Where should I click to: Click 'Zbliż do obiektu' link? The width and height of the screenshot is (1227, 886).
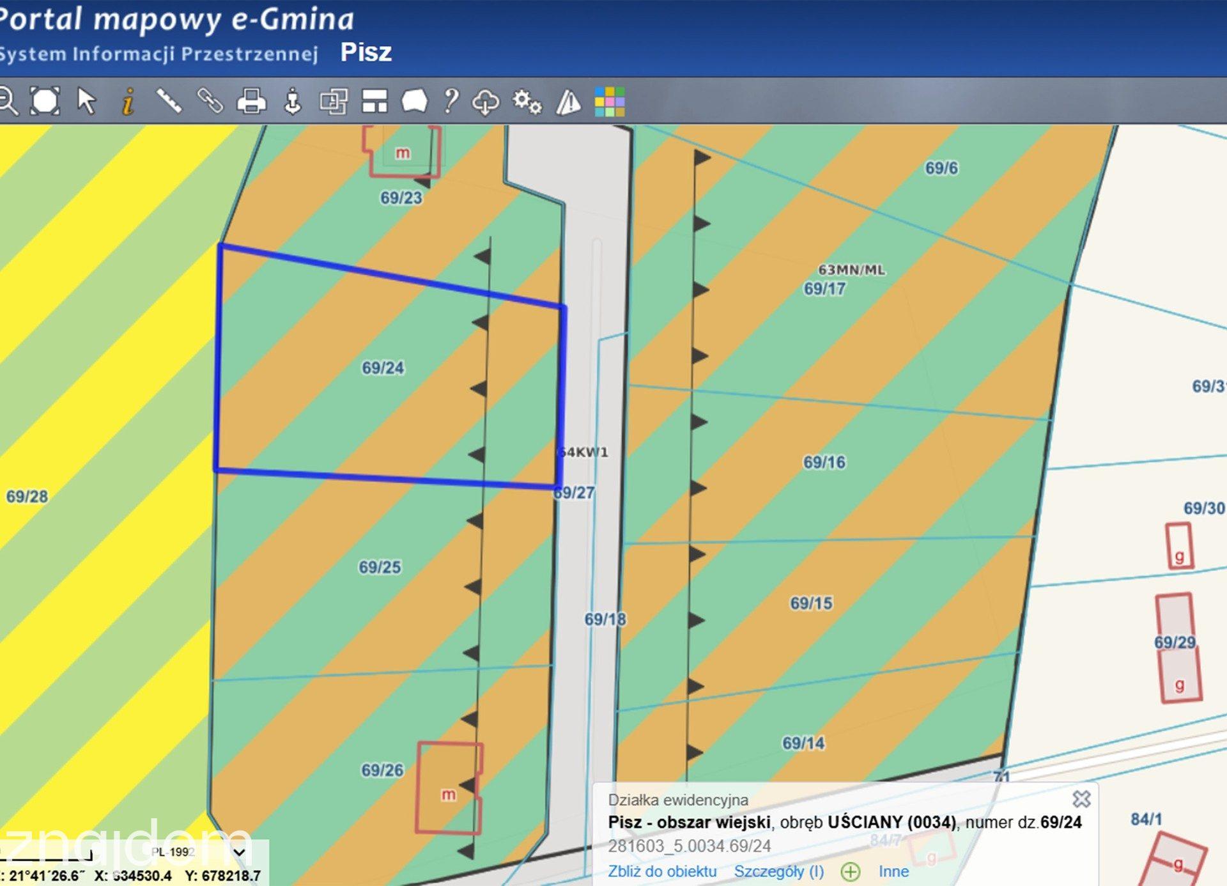coord(662,871)
